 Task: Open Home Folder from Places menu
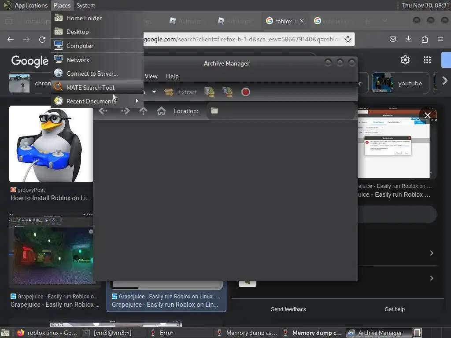click(97, 18)
